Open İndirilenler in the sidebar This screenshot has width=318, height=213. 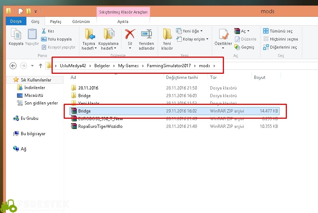34,88
